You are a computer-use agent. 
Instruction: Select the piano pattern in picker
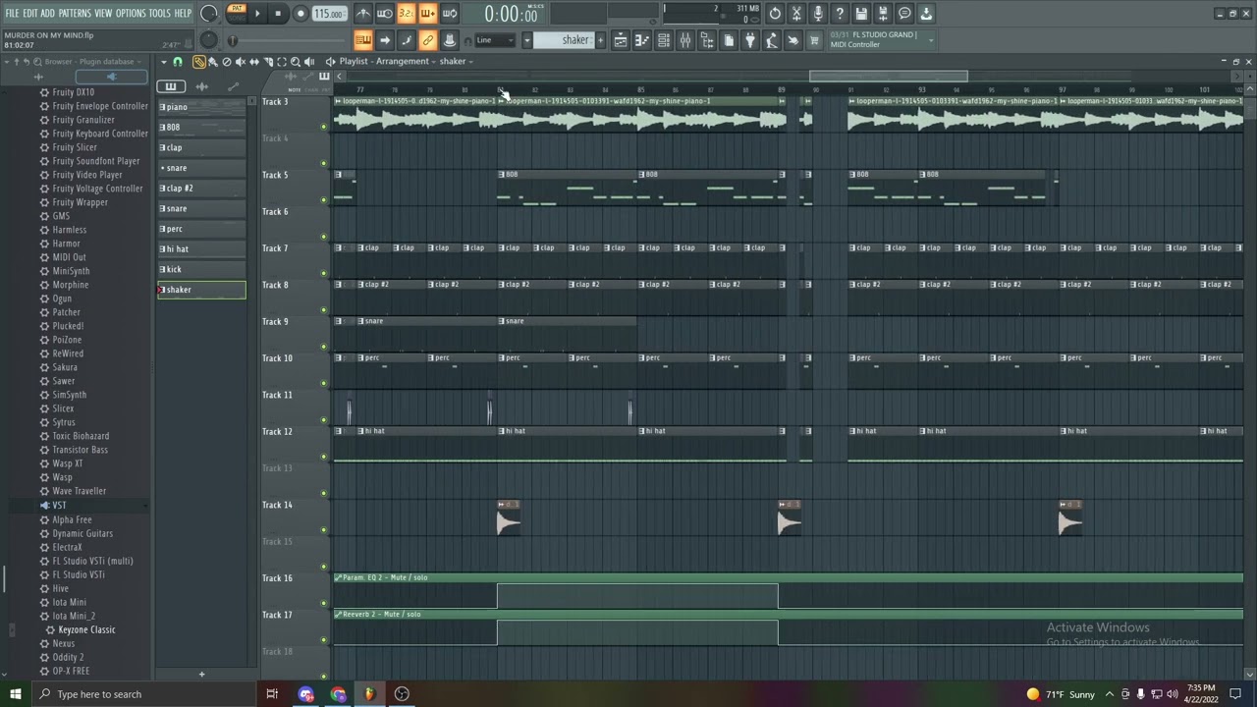coord(201,107)
